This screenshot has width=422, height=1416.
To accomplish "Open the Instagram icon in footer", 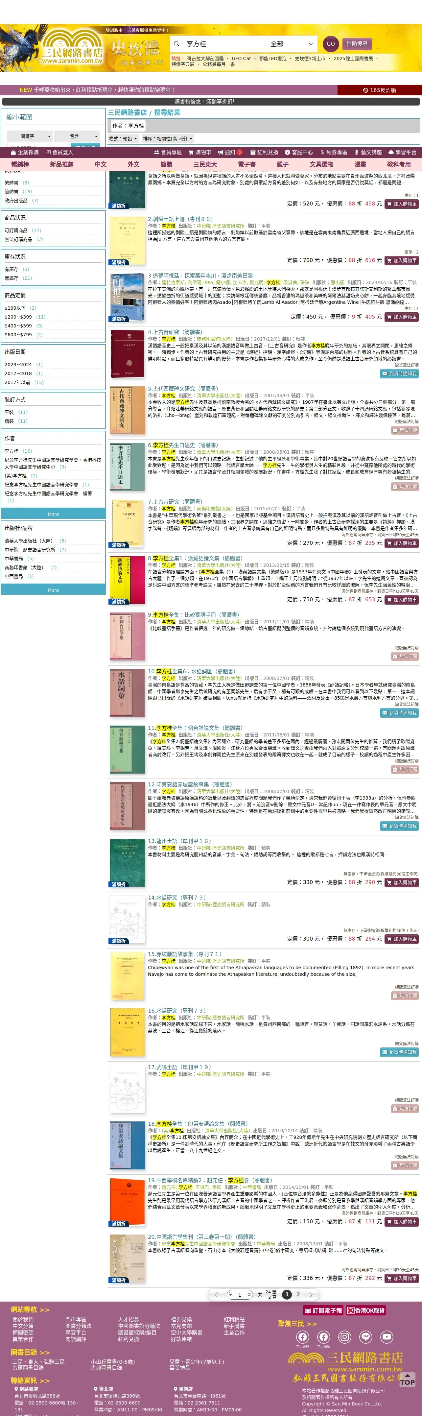I will click(x=344, y=1336).
